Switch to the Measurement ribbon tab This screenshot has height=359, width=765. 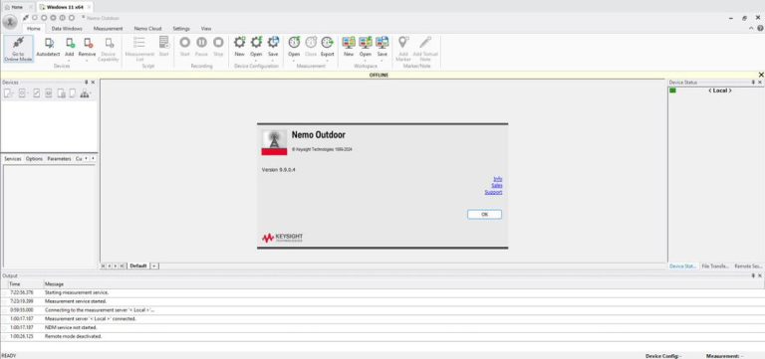coord(108,29)
